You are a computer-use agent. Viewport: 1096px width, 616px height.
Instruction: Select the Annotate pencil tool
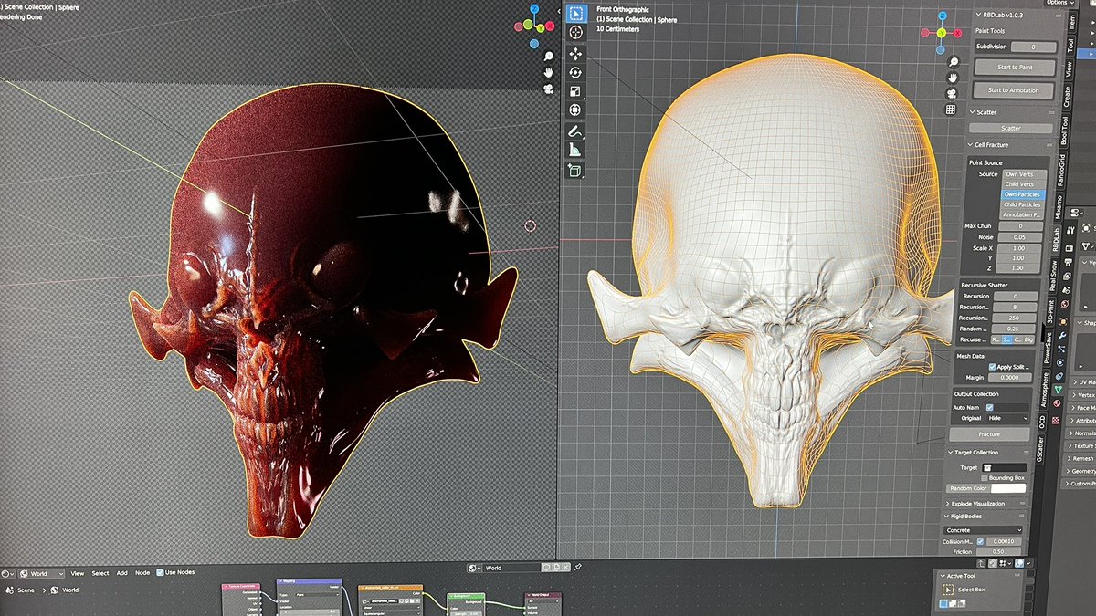tap(576, 131)
